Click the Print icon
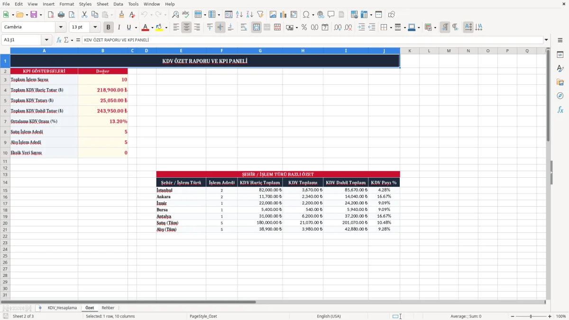569x320 pixels. click(x=61, y=15)
